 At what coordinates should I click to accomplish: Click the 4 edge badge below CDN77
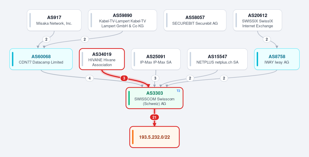click(89, 78)
